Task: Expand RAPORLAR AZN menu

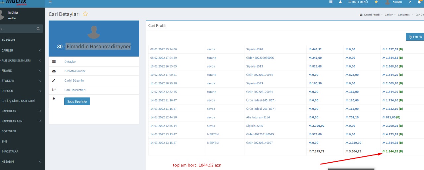Action: point(20,121)
